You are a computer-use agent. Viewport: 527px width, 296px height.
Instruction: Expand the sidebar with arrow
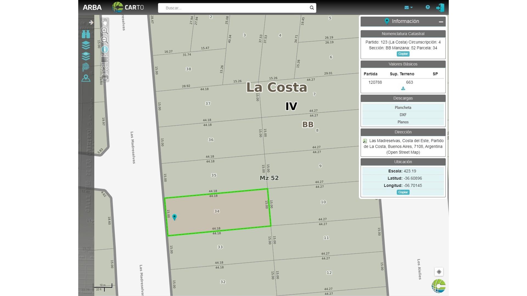(91, 22)
